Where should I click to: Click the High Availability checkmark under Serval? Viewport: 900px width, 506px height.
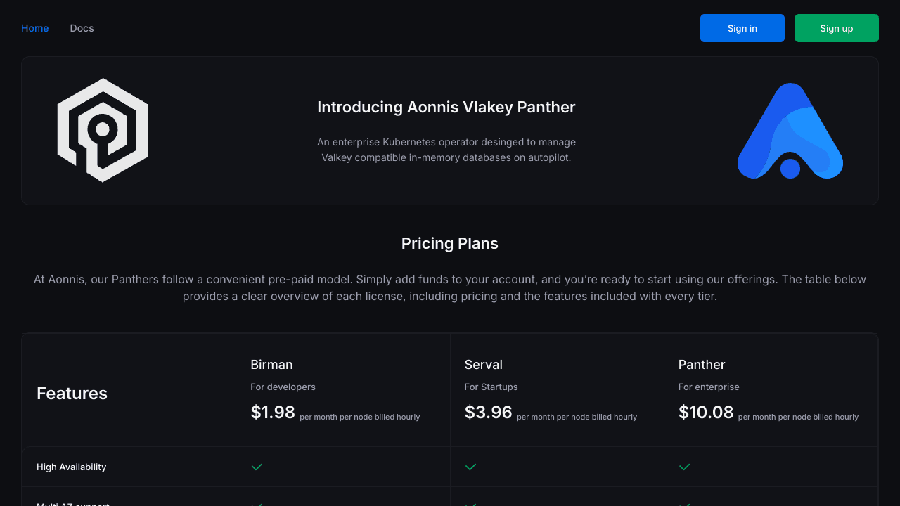coord(470,467)
